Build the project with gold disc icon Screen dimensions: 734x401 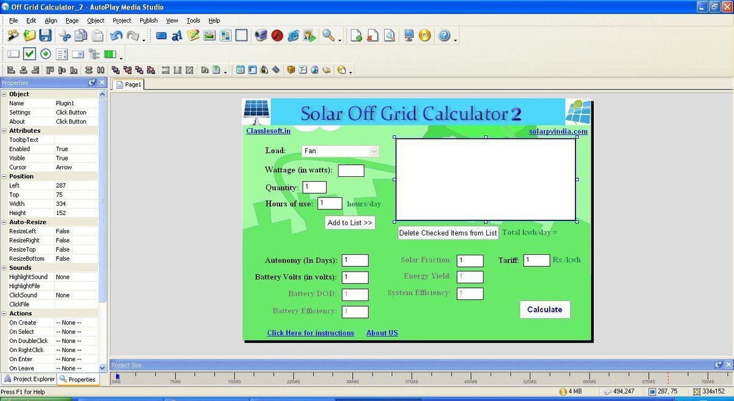424,36
